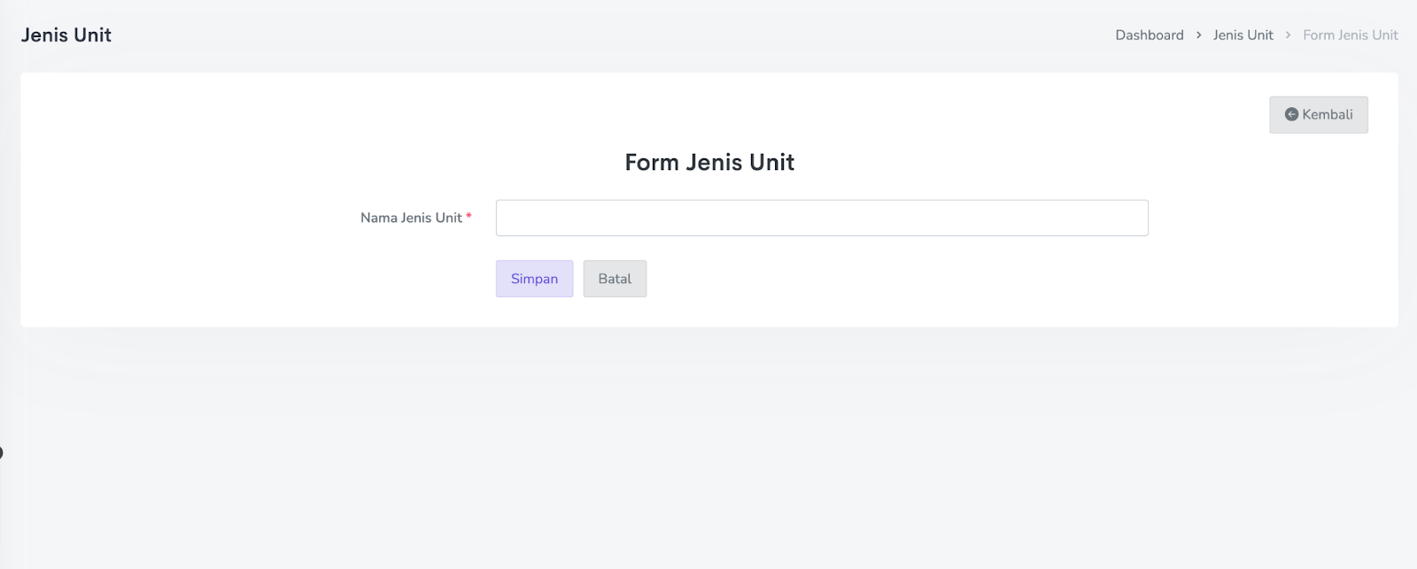This screenshot has width=1417, height=569.
Task: Click the Jenis Unit page title
Action: click(66, 35)
